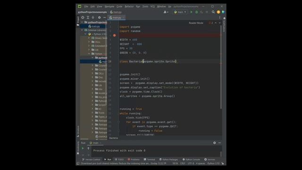Toggle the Project tool window side tab
Screen dimensions: 302x170
point(78,21)
